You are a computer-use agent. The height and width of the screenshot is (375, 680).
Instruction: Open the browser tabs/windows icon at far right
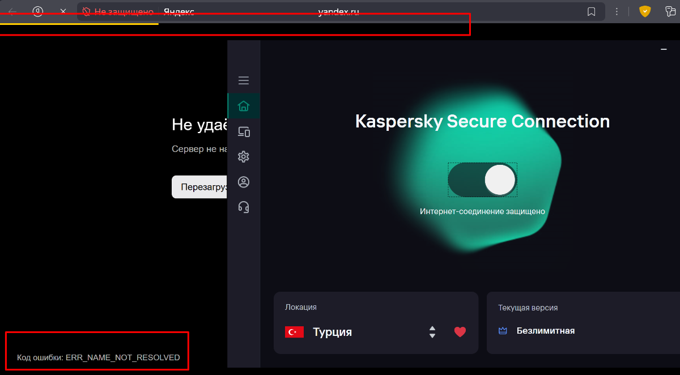coord(670,11)
